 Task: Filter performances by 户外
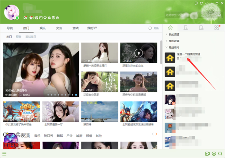coord(69,136)
